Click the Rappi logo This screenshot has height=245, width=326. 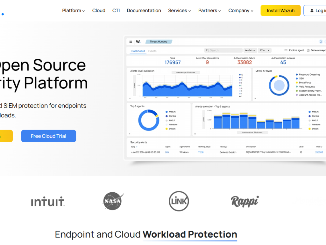[x=245, y=202]
